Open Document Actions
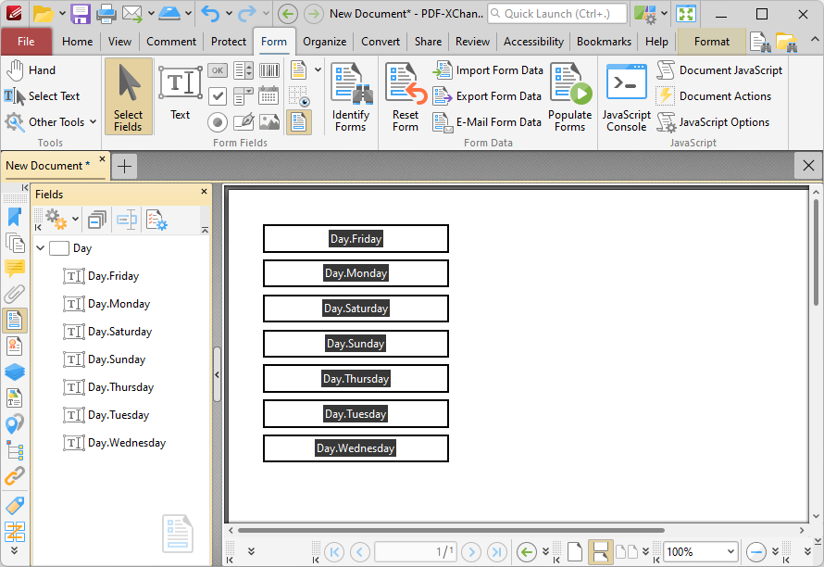 714,96
